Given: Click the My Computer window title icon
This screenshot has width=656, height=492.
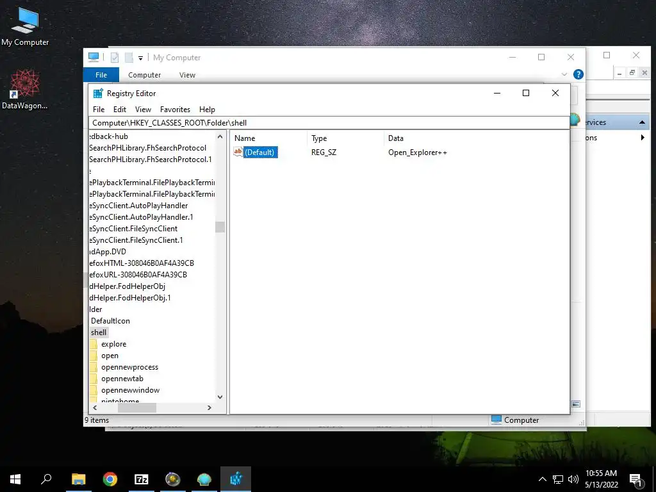Looking at the screenshot, I should click(94, 57).
